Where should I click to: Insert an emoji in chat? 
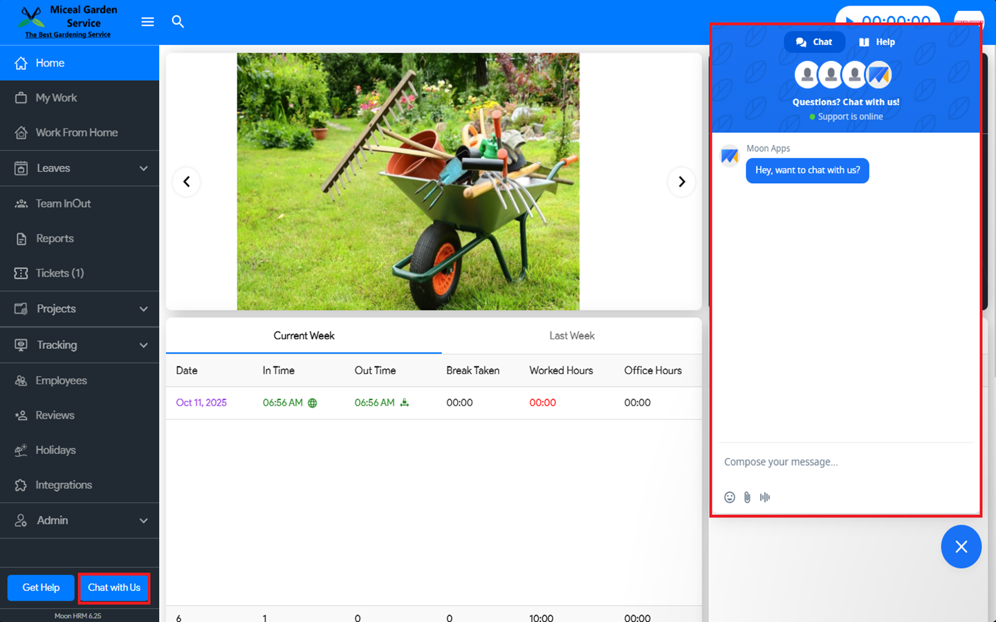[x=730, y=497]
